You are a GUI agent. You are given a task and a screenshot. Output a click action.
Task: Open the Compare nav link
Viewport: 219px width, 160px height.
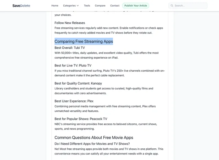pos(100,5)
